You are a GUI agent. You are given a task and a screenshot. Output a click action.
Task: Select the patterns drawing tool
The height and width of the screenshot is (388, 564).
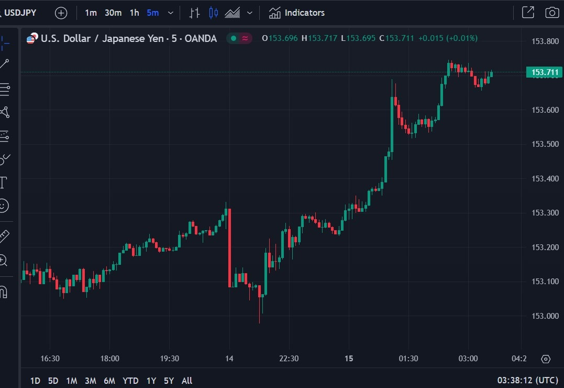click(x=5, y=112)
